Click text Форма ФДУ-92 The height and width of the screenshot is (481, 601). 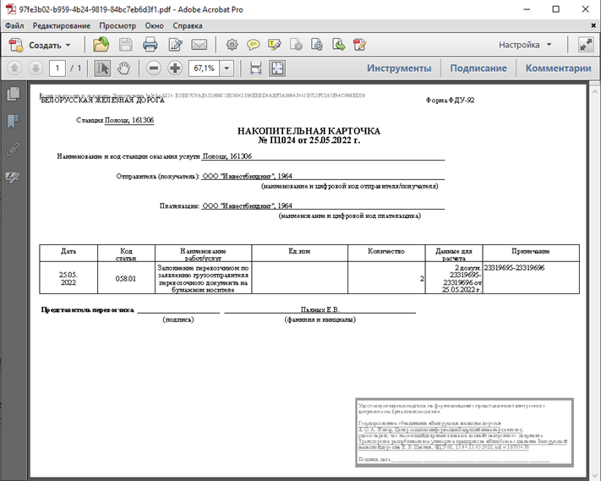coord(450,100)
